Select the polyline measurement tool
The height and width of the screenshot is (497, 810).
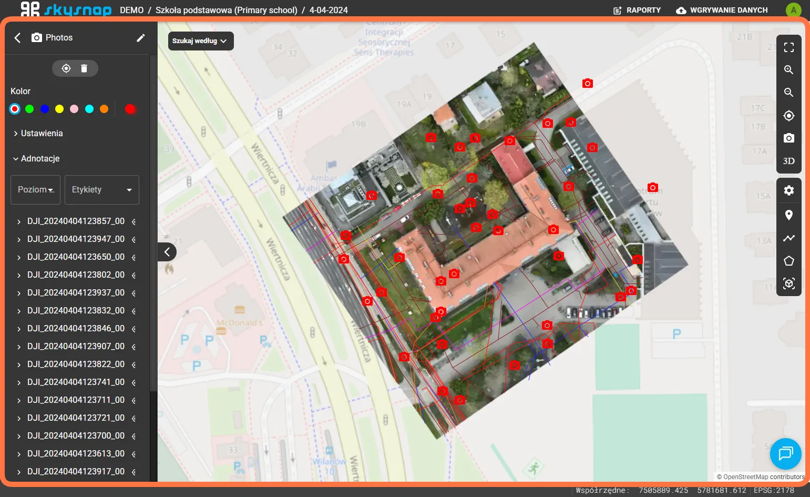788,238
